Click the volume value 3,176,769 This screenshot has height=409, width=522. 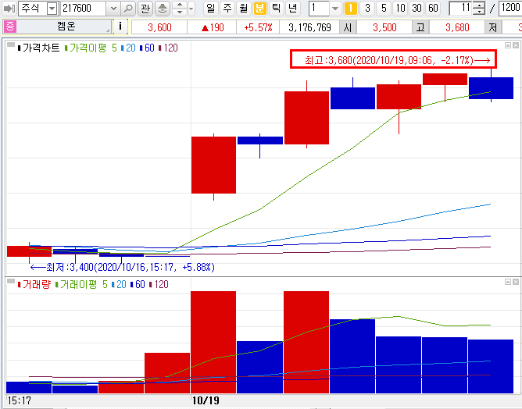(x=309, y=27)
